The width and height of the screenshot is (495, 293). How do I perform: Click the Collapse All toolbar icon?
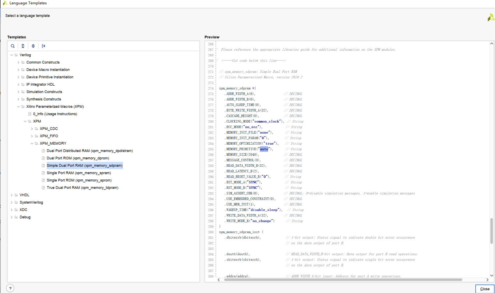(23, 46)
